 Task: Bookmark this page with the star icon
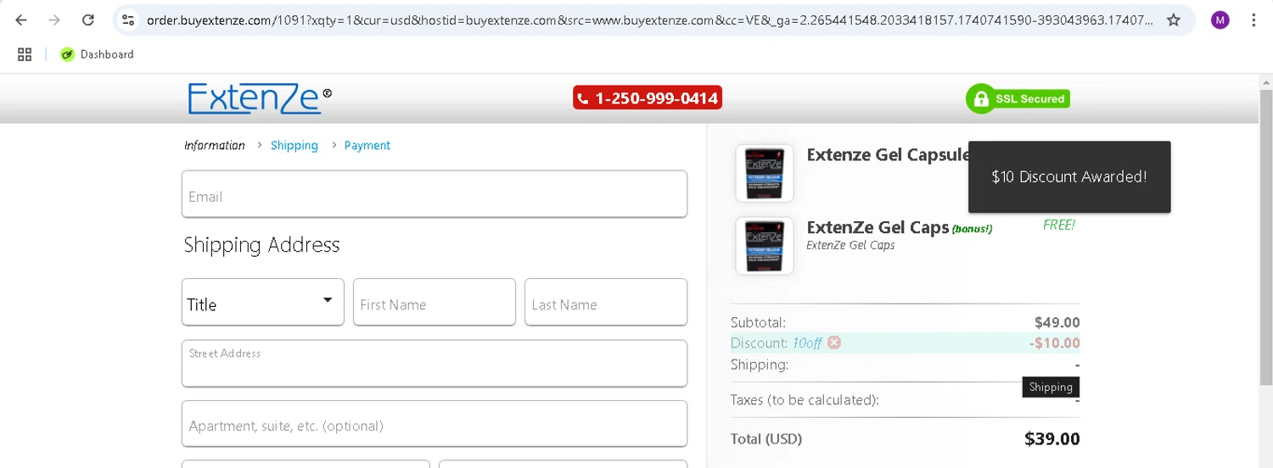(1174, 20)
